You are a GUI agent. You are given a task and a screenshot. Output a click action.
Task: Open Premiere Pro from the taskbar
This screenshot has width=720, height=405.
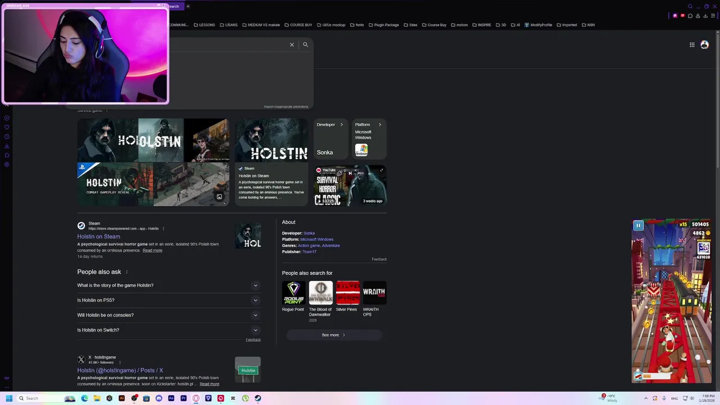click(183, 398)
